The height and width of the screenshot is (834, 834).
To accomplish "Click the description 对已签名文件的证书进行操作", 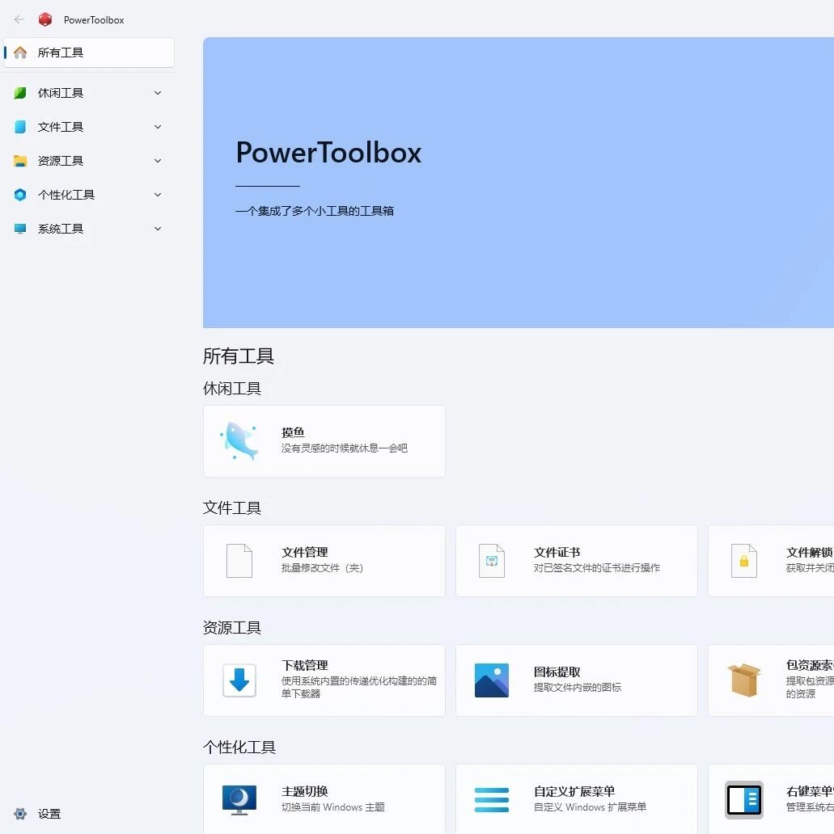I will [x=597, y=568].
